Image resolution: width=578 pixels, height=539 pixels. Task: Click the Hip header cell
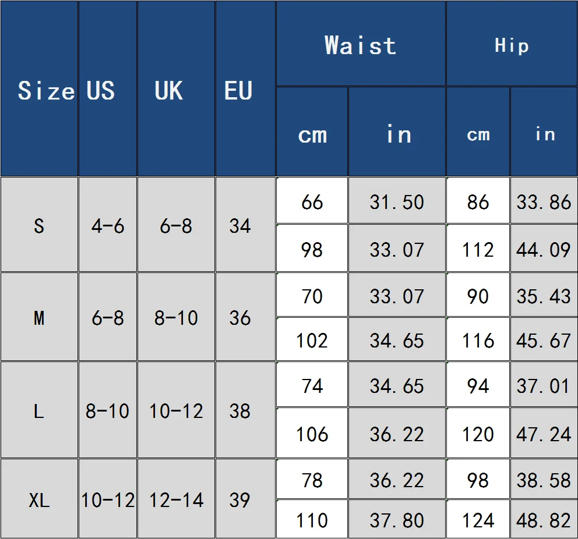512,44
